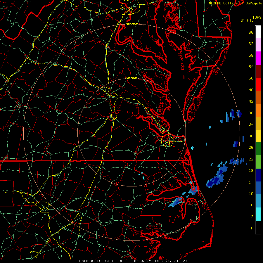The image size is (263, 263).
Task: Click the medium blue legend swatch beside 18
Action: coord(258,188)
